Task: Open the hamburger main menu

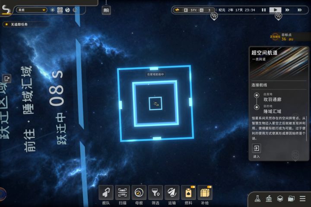Action: [302, 198]
